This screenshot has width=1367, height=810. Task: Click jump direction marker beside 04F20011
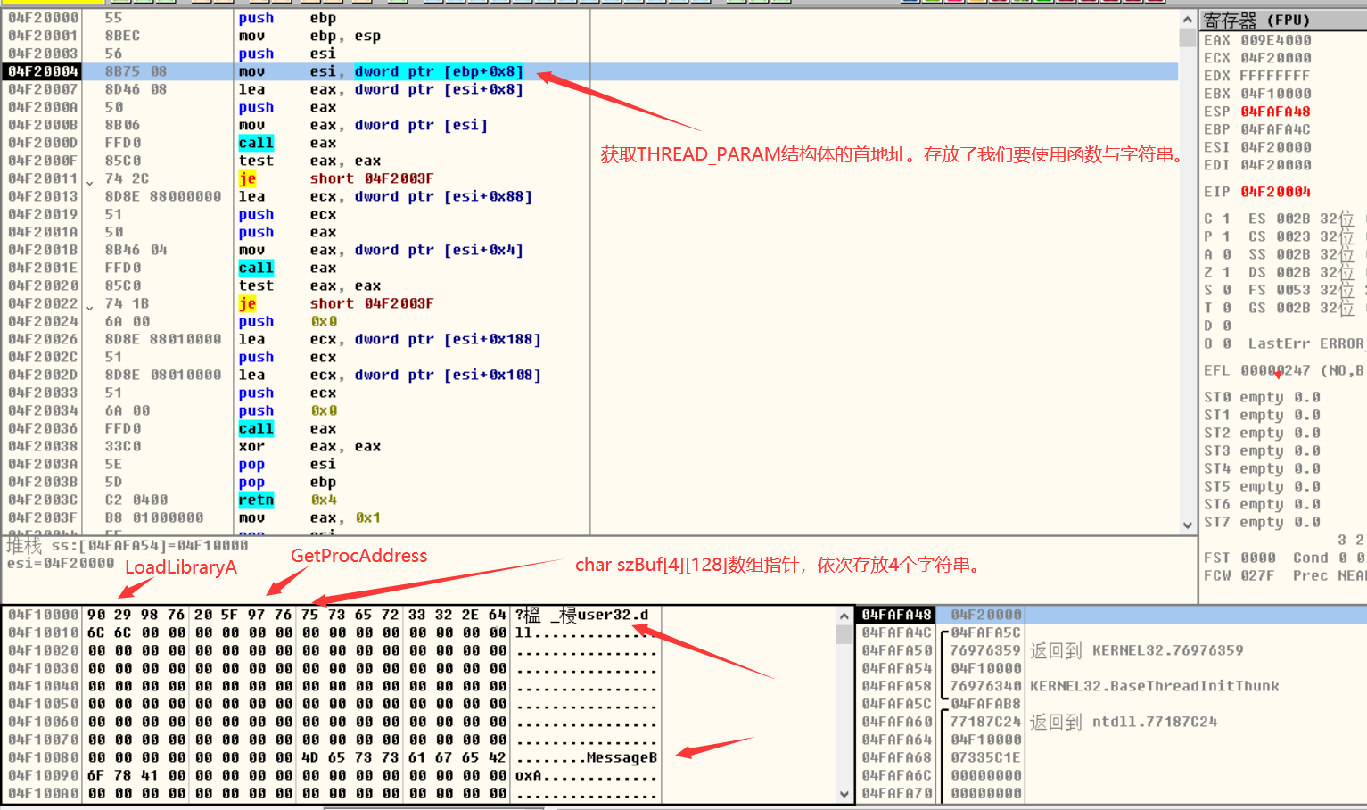pyautogui.click(x=89, y=181)
